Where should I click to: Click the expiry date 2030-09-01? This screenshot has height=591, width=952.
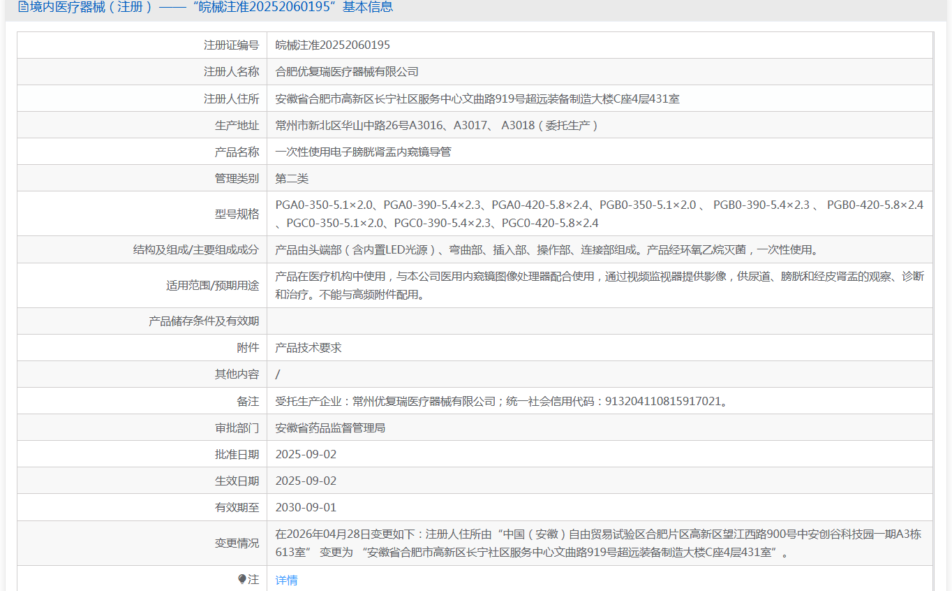(x=306, y=507)
